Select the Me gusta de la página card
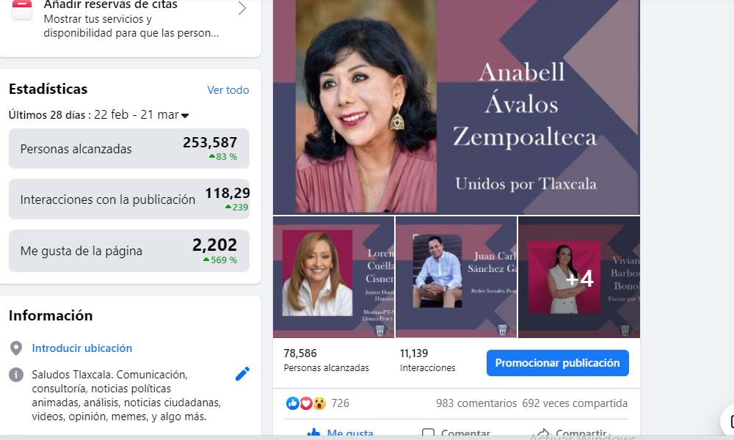Image resolution: width=734 pixels, height=440 pixels. (128, 251)
